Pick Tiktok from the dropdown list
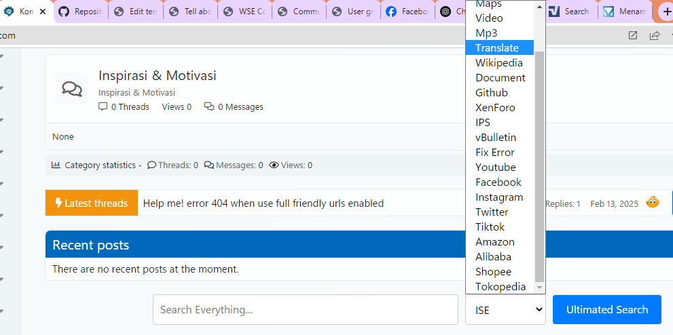673x335 pixels. (x=500, y=226)
